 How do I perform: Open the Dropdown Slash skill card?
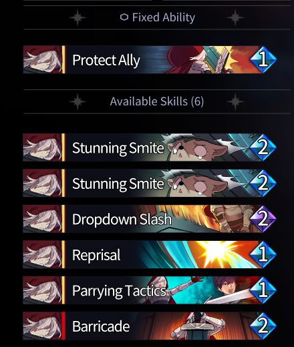click(150, 219)
